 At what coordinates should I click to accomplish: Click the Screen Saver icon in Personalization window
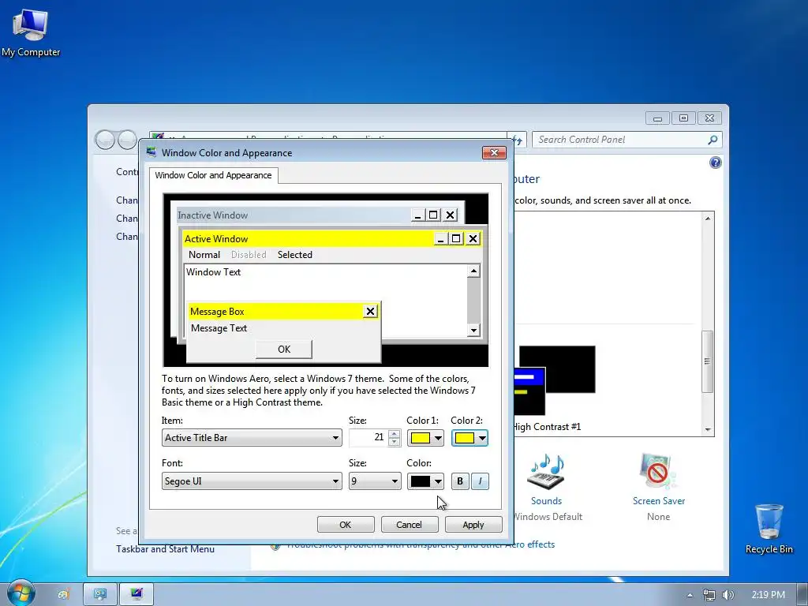point(658,472)
